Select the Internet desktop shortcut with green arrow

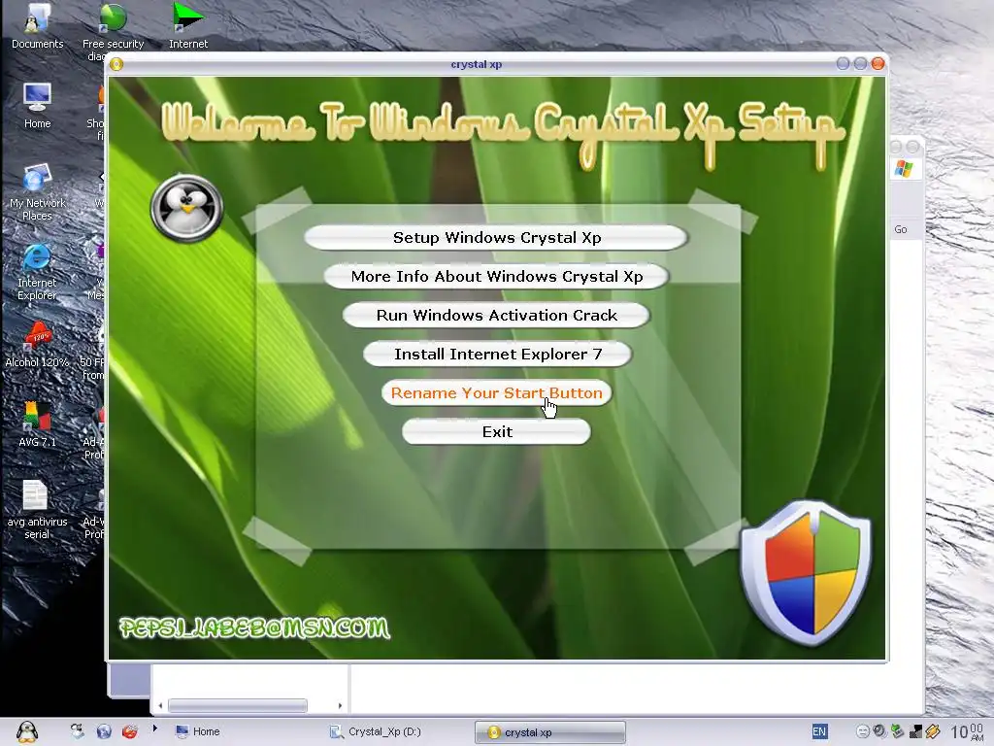coord(188,26)
